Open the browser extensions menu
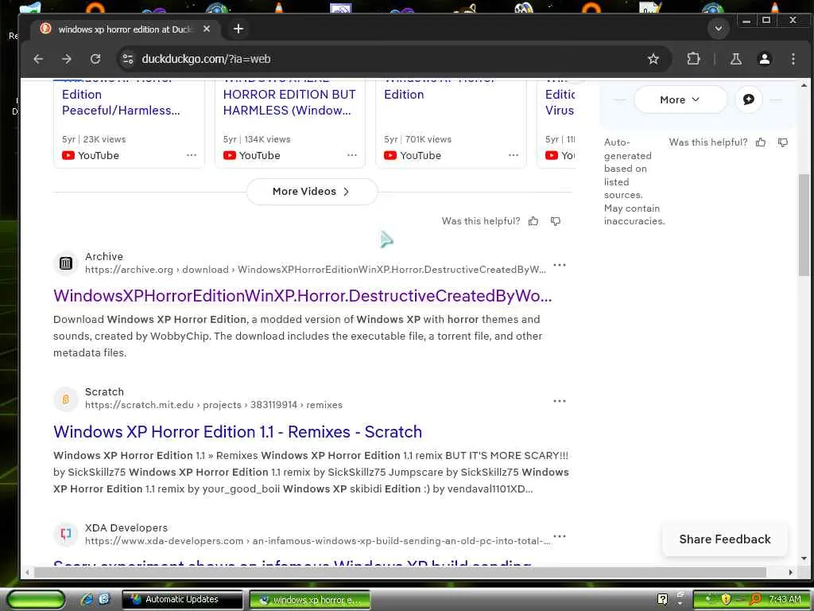 pyautogui.click(x=693, y=59)
